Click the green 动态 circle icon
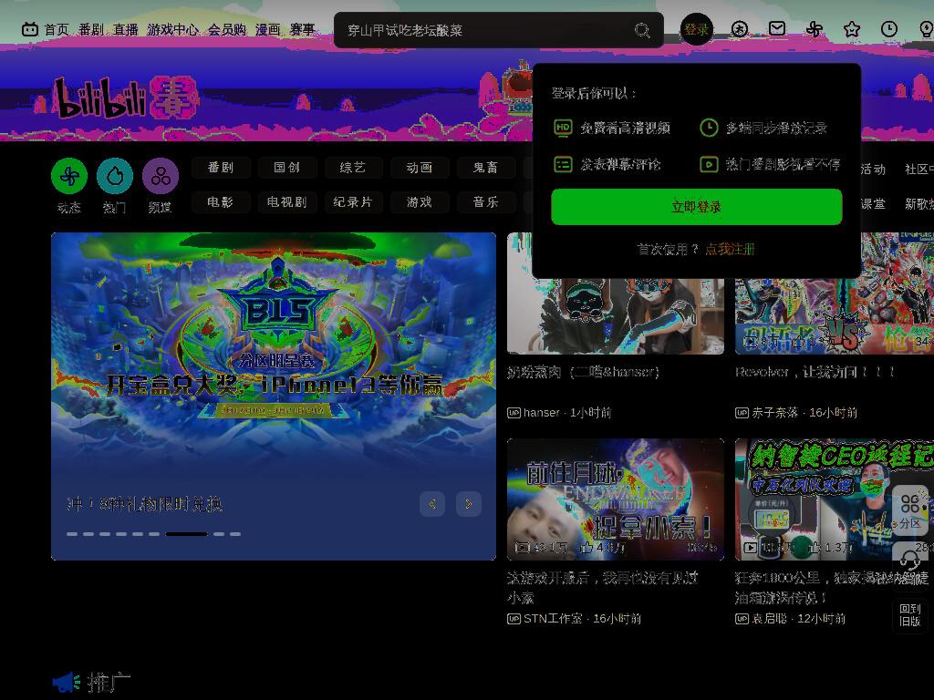934x700 pixels. pos(69,176)
